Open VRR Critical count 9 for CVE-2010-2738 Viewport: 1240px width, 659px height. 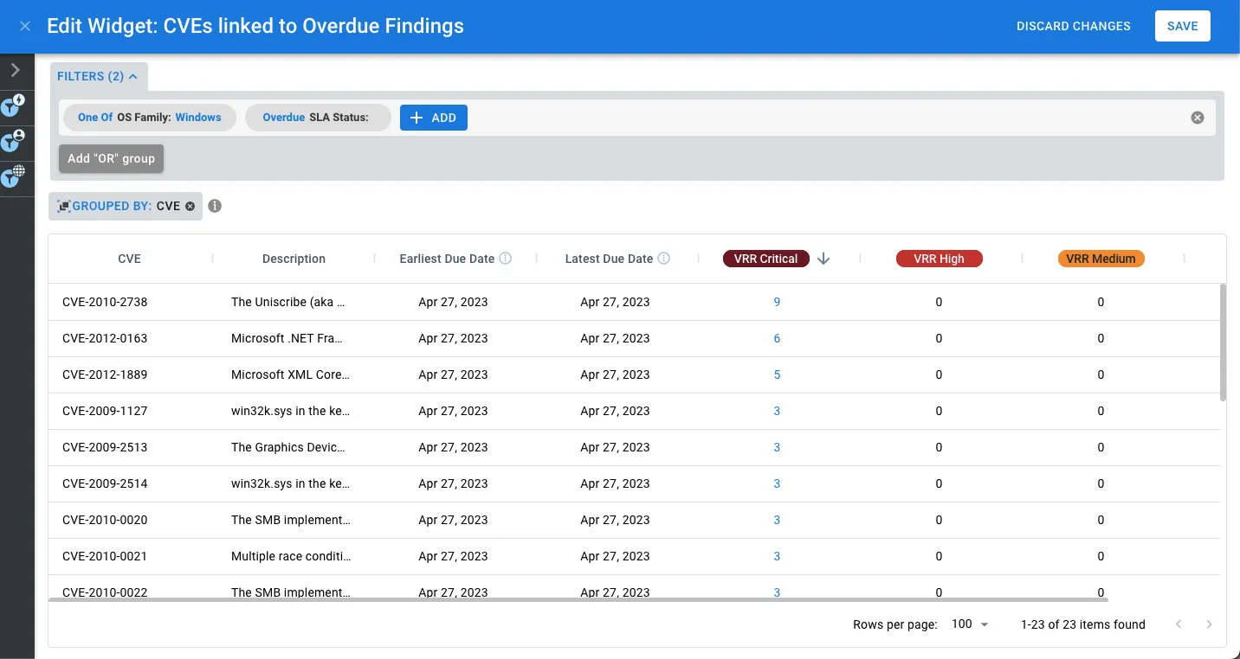[777, 302]
